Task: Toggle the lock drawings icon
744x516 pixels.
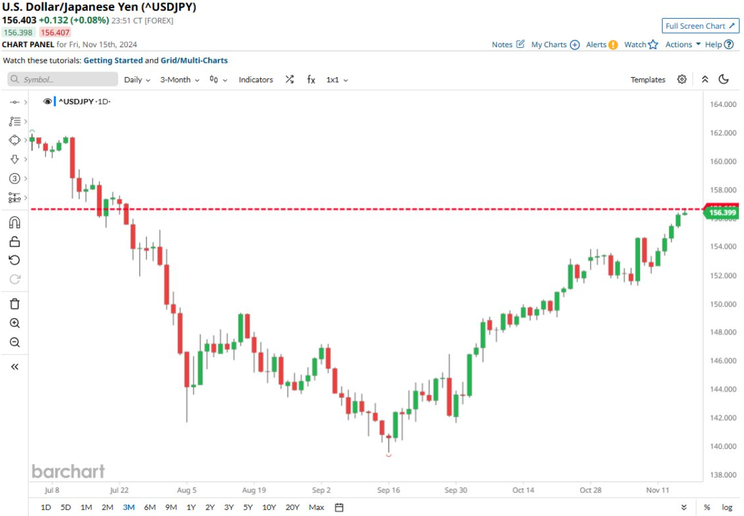Action: (14, 242)
